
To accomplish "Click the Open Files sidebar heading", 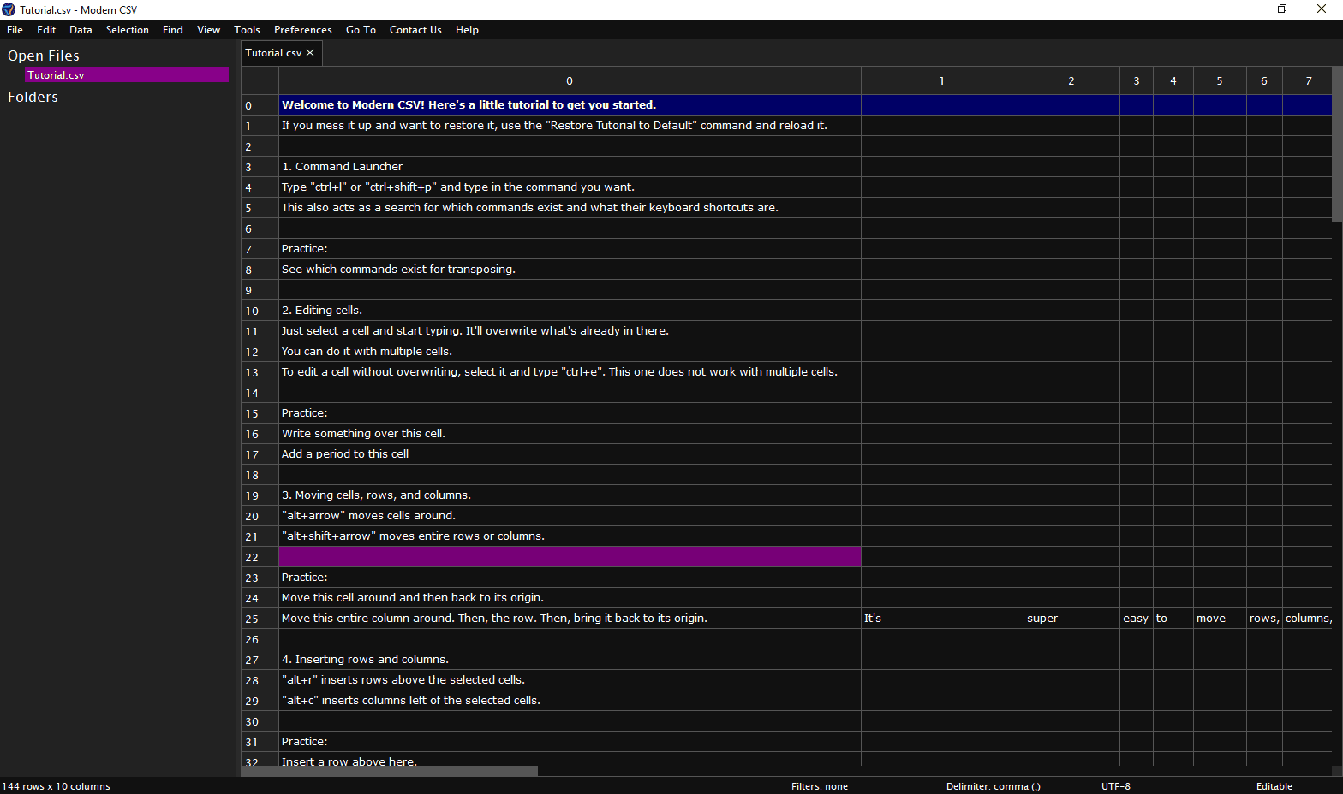I will point(44,56).
